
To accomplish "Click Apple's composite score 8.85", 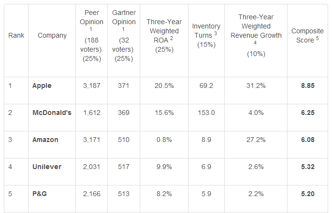I will [308, 85].
